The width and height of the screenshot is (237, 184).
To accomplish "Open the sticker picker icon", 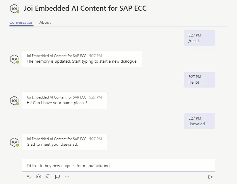I will pyautogui.click(x=57, y=177).
